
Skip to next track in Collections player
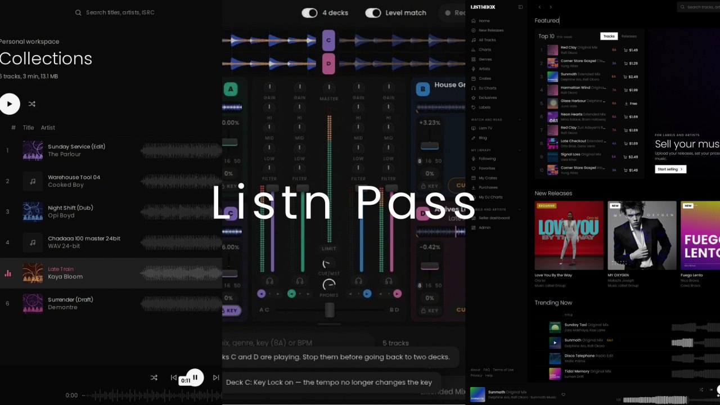pyautogui.click(x=216, y=377)
